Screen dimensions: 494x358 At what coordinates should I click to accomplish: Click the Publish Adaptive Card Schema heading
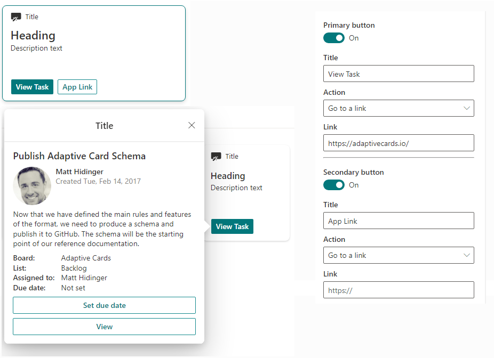coord(79,156)
